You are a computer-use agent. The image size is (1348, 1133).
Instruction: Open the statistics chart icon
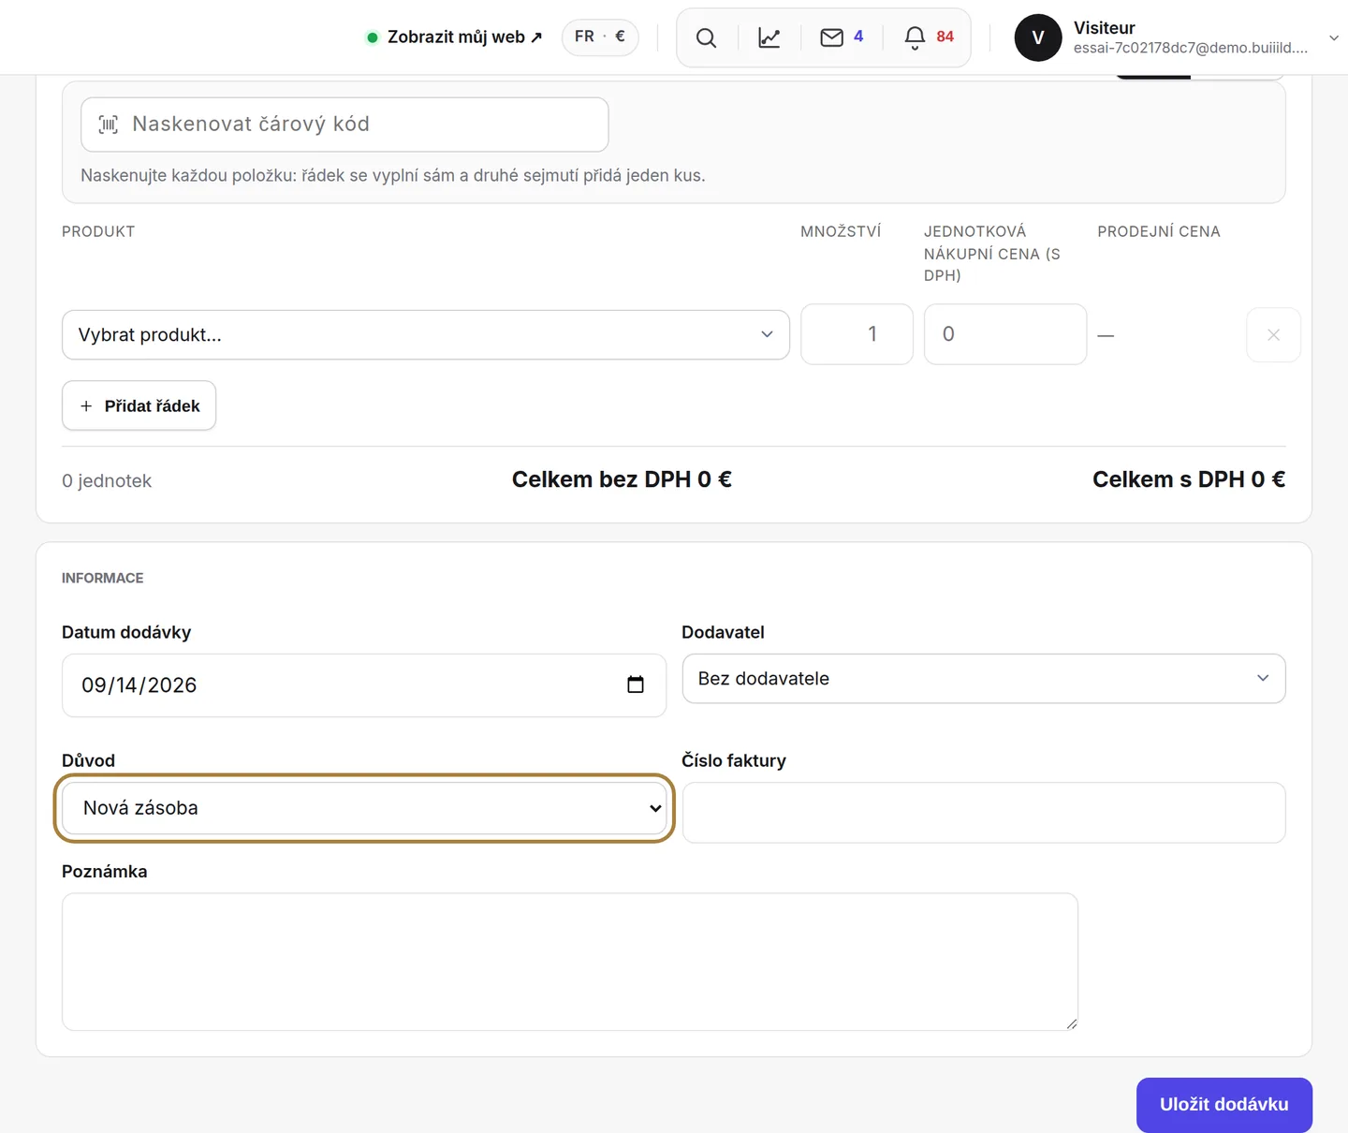(x=769, y=37)
